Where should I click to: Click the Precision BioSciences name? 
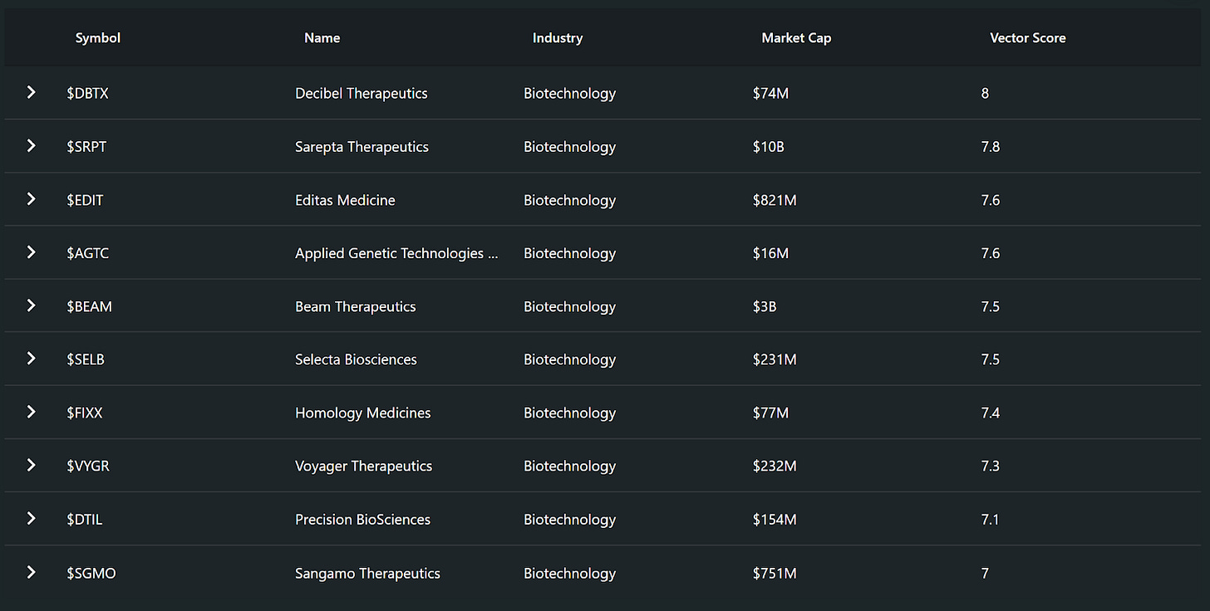pos(362,520)
